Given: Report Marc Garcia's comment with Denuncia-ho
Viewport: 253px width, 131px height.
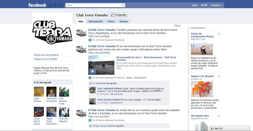Looking at the screenshot, I should pyautogui.click(x=116, y=103).
